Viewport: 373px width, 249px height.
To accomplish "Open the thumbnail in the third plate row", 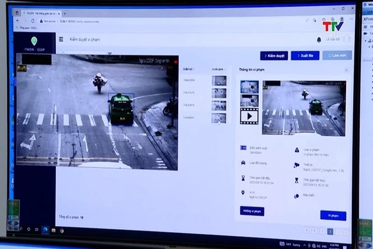I will click(219, 106).
